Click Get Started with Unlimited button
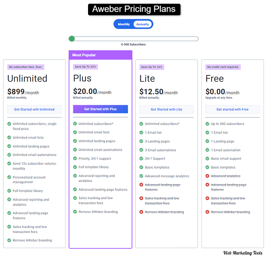 click(x=34, y=109)
